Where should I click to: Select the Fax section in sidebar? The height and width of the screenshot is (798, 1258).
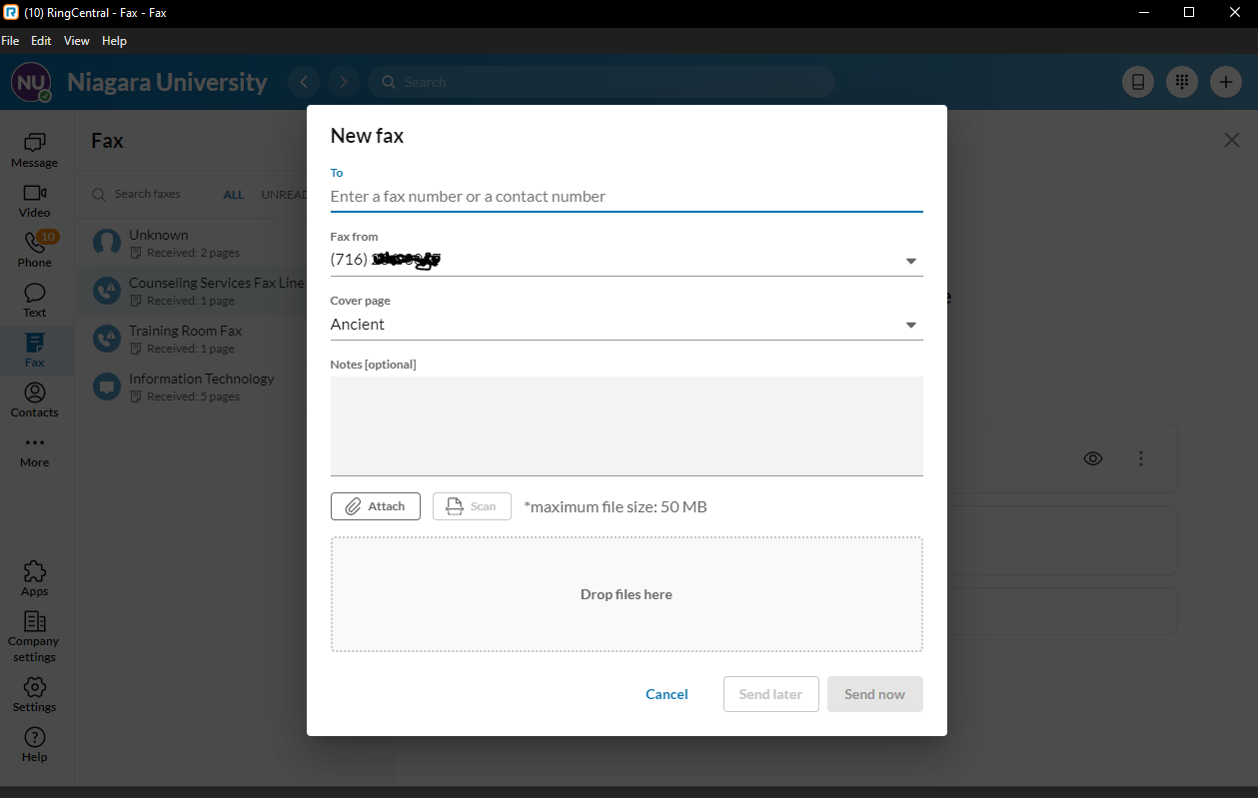[35, 351]
